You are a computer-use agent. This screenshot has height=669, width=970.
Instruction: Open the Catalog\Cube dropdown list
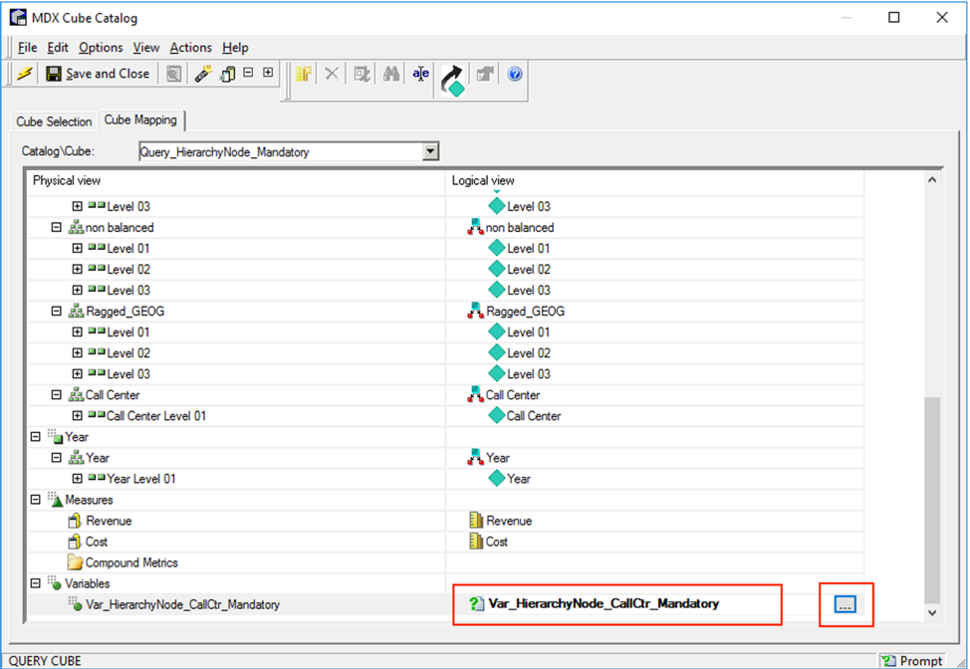coord(430,151)
